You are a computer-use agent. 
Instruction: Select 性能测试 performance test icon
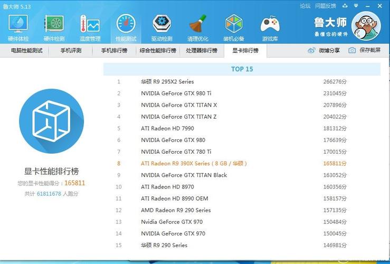(x=126, y=28)
